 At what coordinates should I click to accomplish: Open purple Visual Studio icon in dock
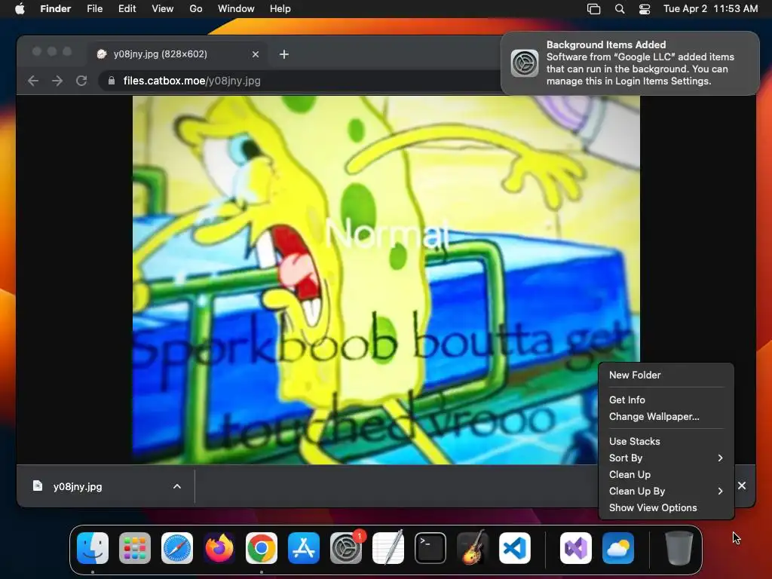click(576, 548)
